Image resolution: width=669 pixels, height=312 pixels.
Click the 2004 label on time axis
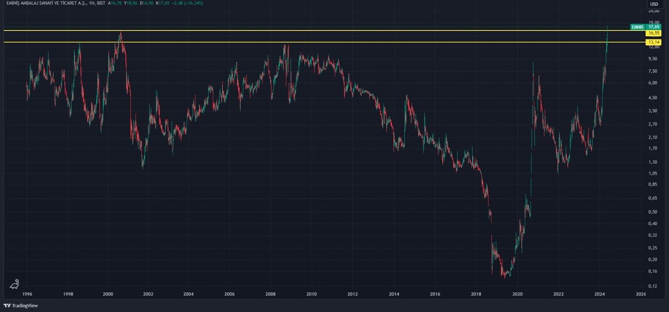(188, 293)
